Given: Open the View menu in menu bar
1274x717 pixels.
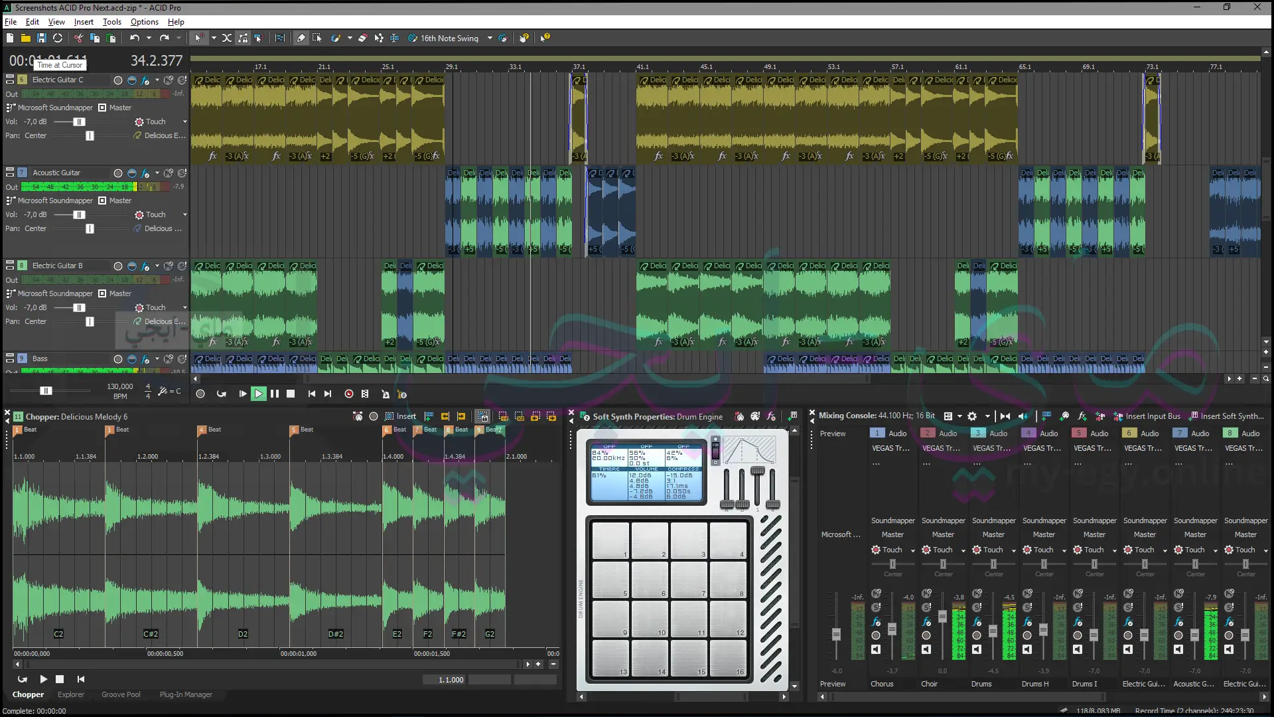Looking at the screenshot, I should 56,22.
